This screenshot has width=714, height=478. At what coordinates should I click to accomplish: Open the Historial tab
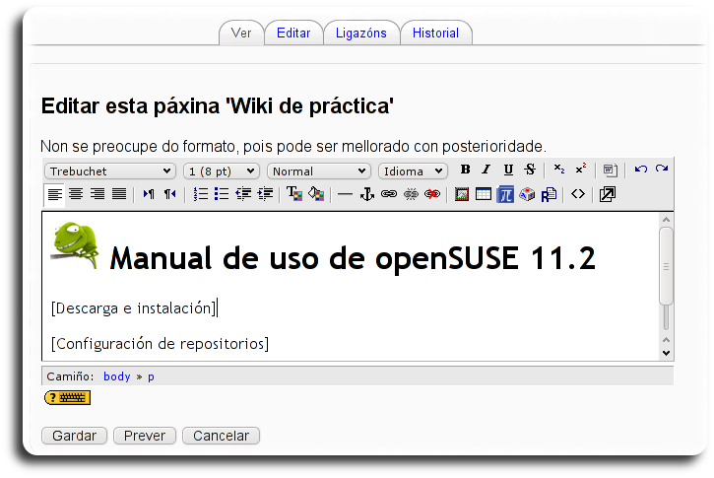point(435,33)
